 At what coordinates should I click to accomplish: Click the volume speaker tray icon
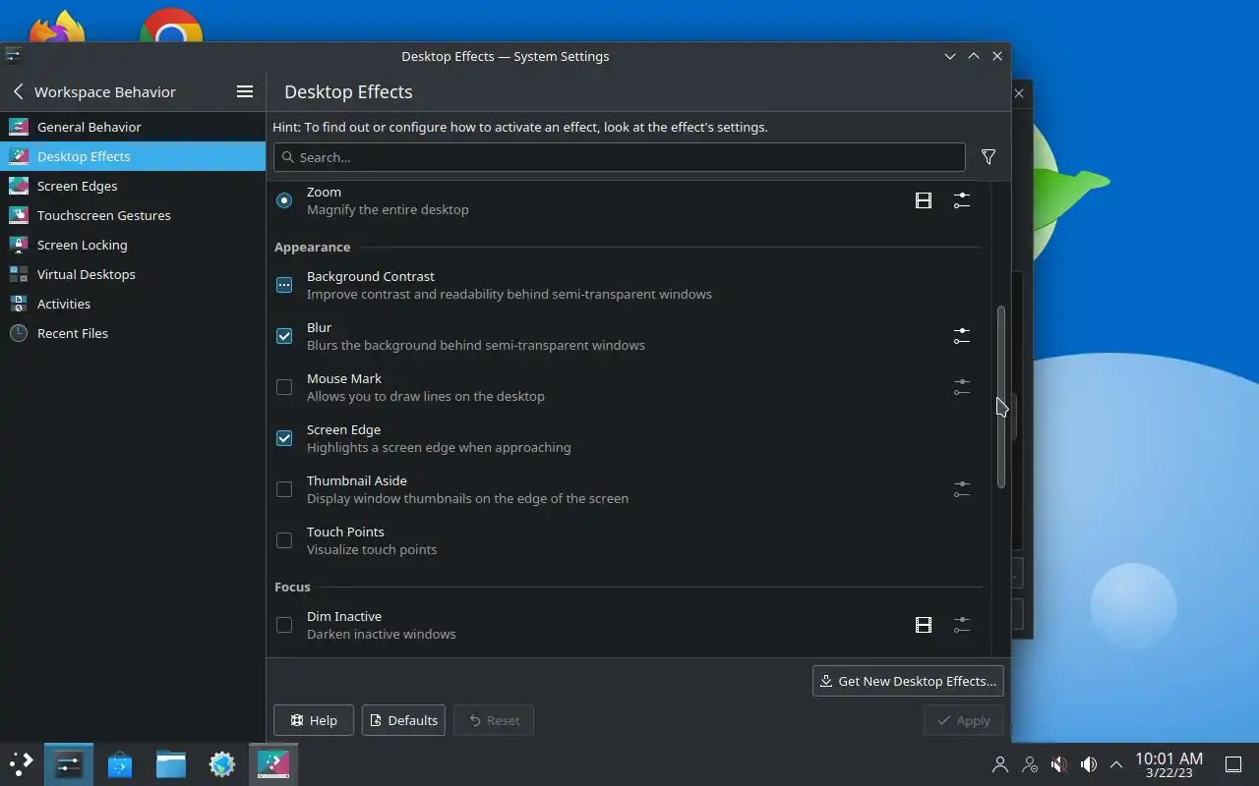coord(1088,763)
